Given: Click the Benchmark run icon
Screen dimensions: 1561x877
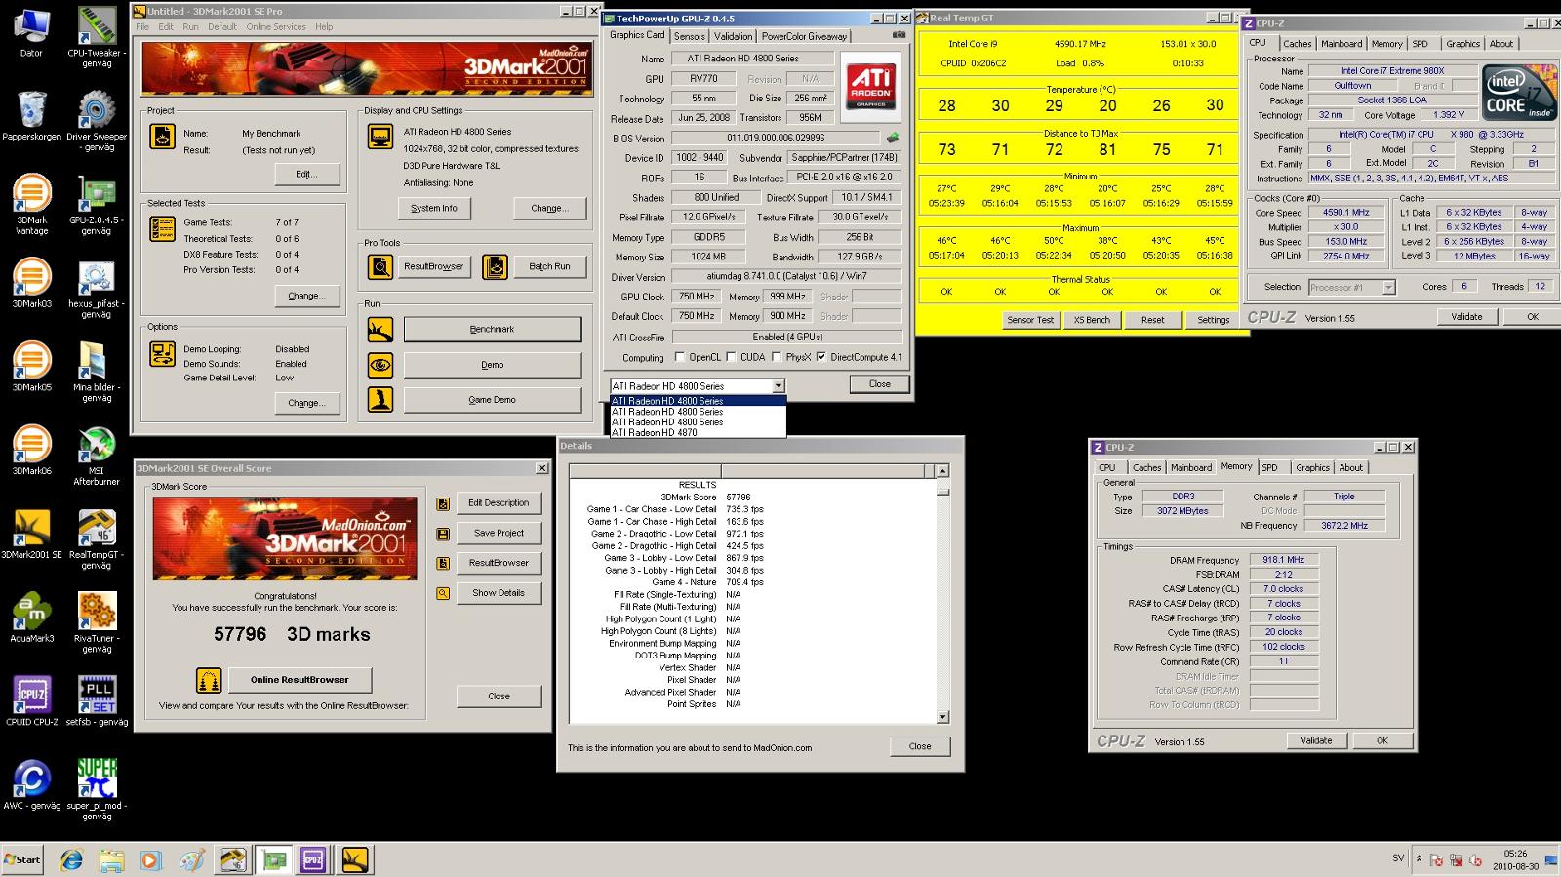Looking at the screenshot, I should pos(380,330).
